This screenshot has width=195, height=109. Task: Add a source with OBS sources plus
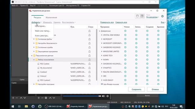(39, 98)
